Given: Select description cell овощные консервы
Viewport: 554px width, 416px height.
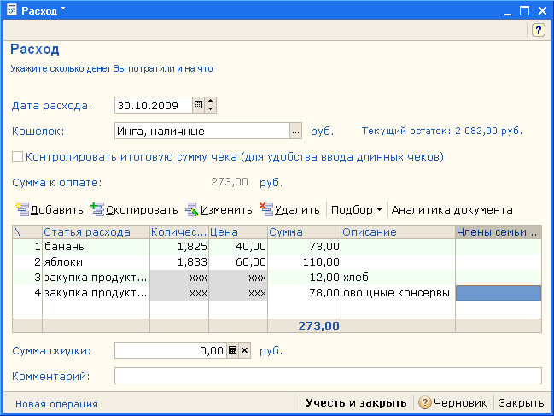Looking at the screenshot, I should click(x=398, y=293).
